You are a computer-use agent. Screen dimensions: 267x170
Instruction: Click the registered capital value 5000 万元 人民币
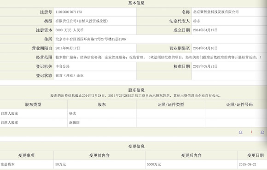point(70,30)
